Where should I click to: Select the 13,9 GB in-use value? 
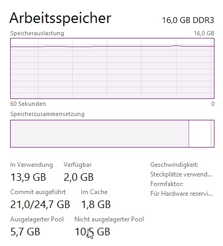pos(28,178)
